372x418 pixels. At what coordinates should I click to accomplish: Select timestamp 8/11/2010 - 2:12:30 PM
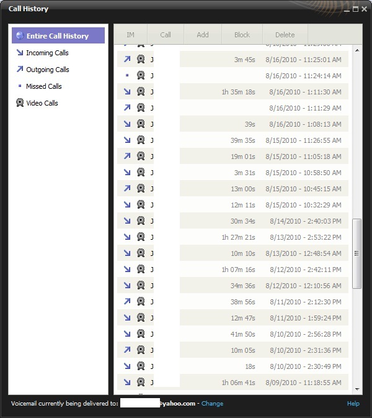pos(306,302)
